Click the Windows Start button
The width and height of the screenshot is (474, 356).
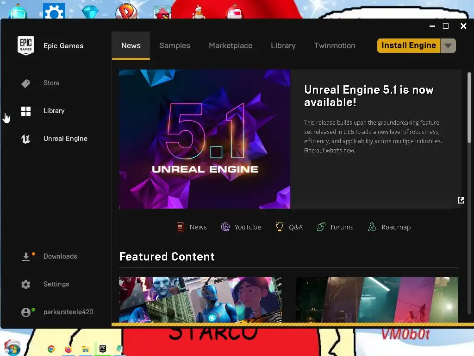[x=12, y=348]
